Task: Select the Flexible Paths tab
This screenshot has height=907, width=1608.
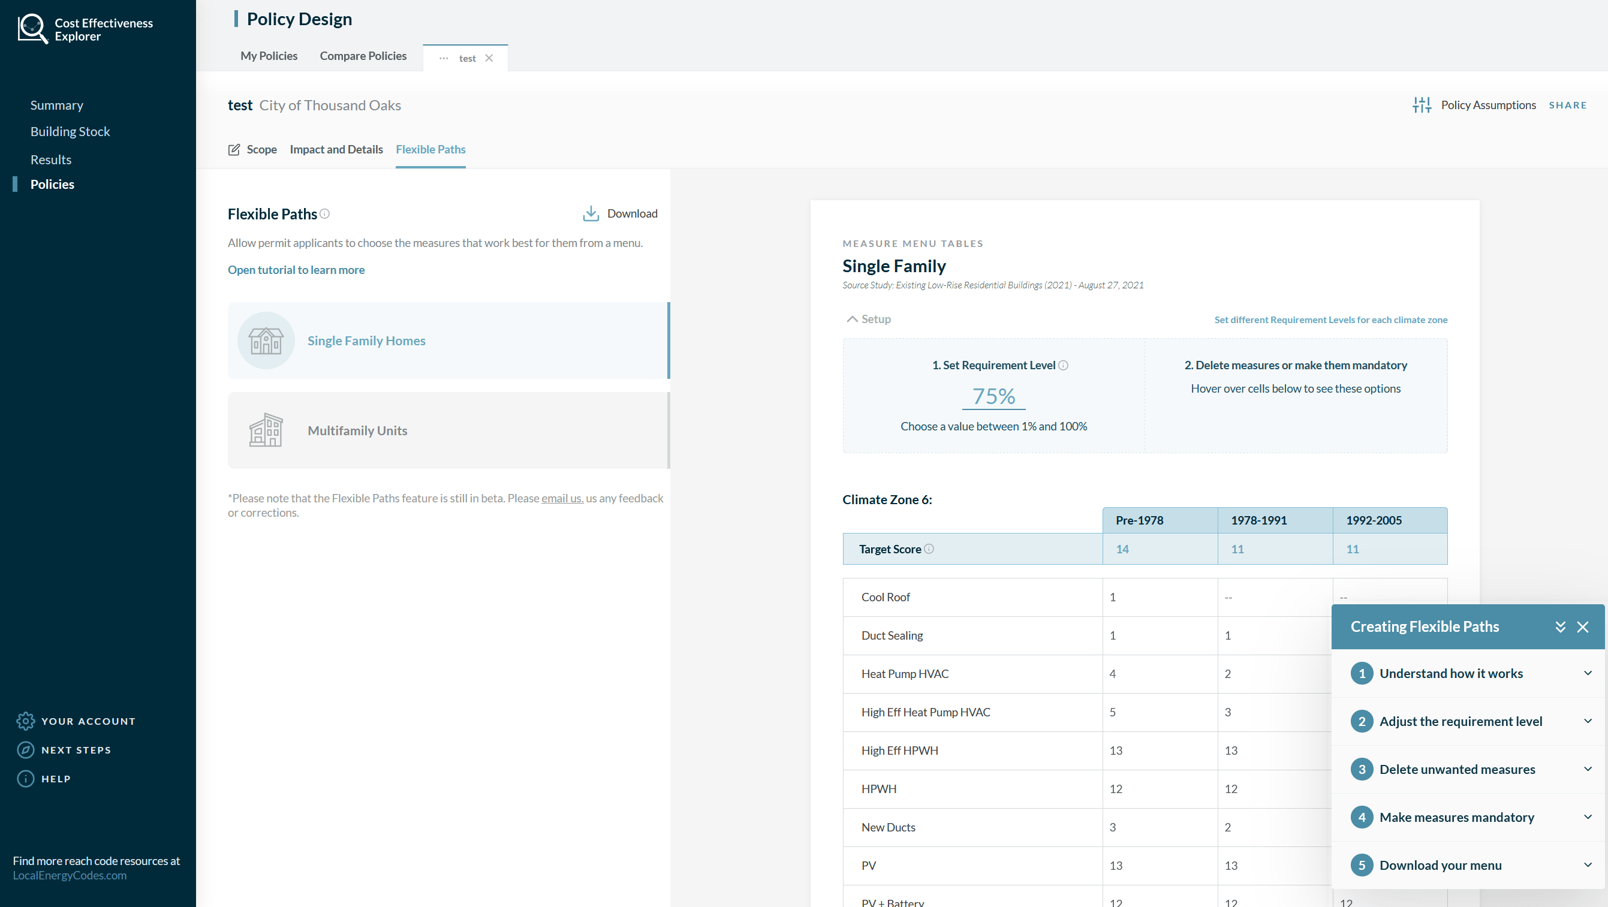Action: pos(430,149)
